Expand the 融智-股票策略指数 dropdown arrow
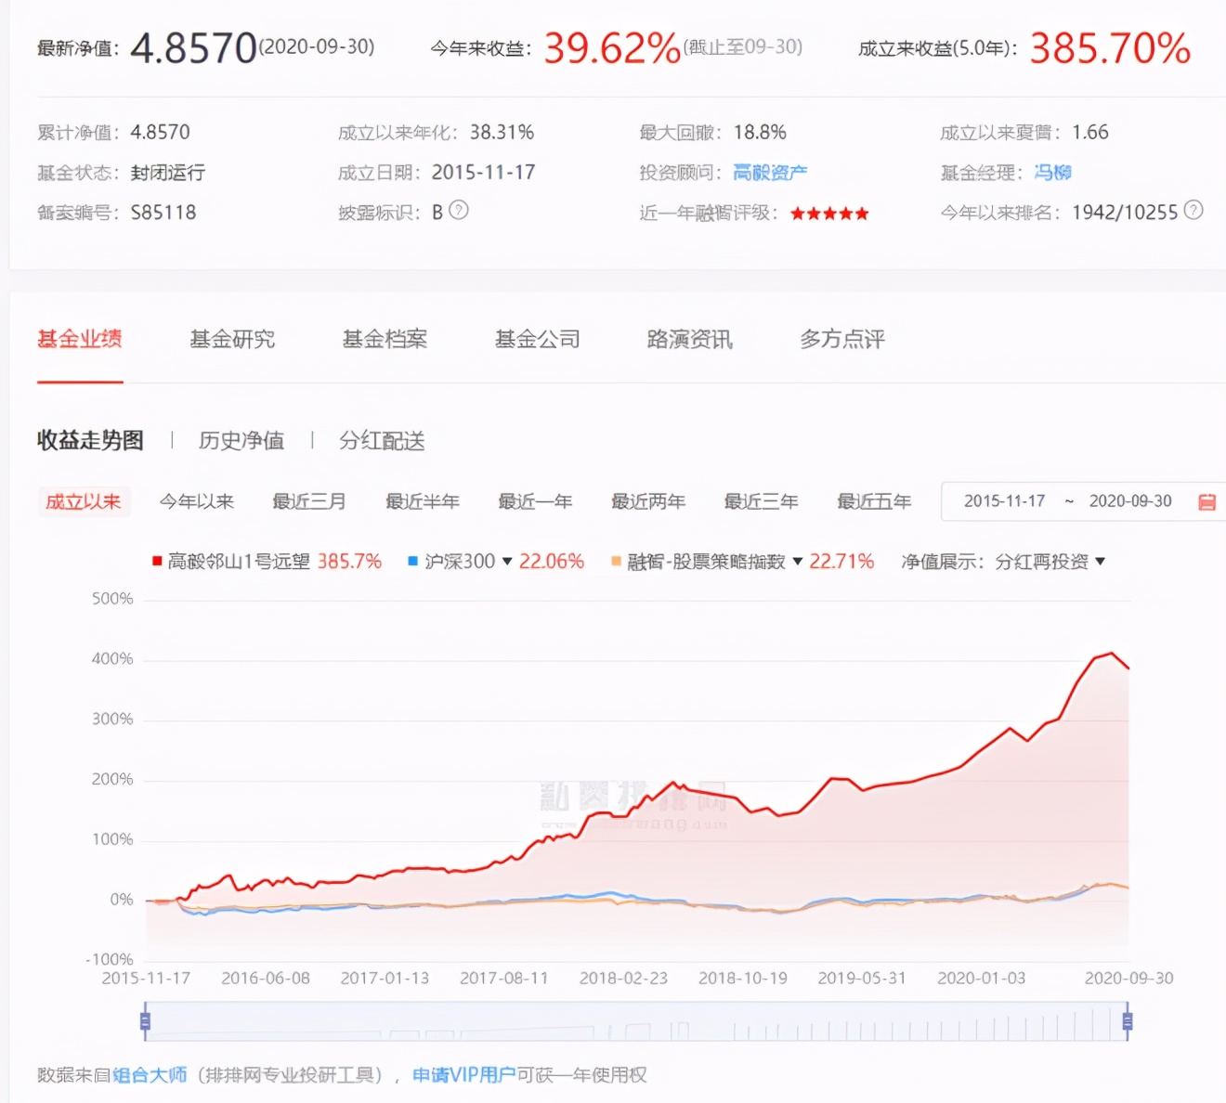The width and height of the screenshot is (1226, 1103). [x=797, y=562]
